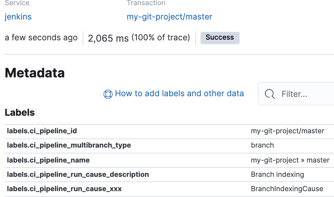
Task: Click the lifebuoy help icon
Action: (108, 94)
